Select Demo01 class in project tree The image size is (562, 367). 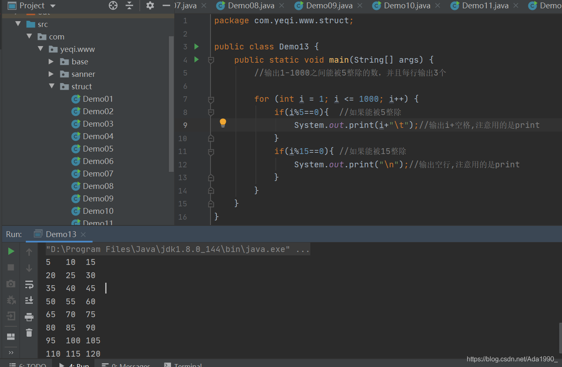(92, 99)
